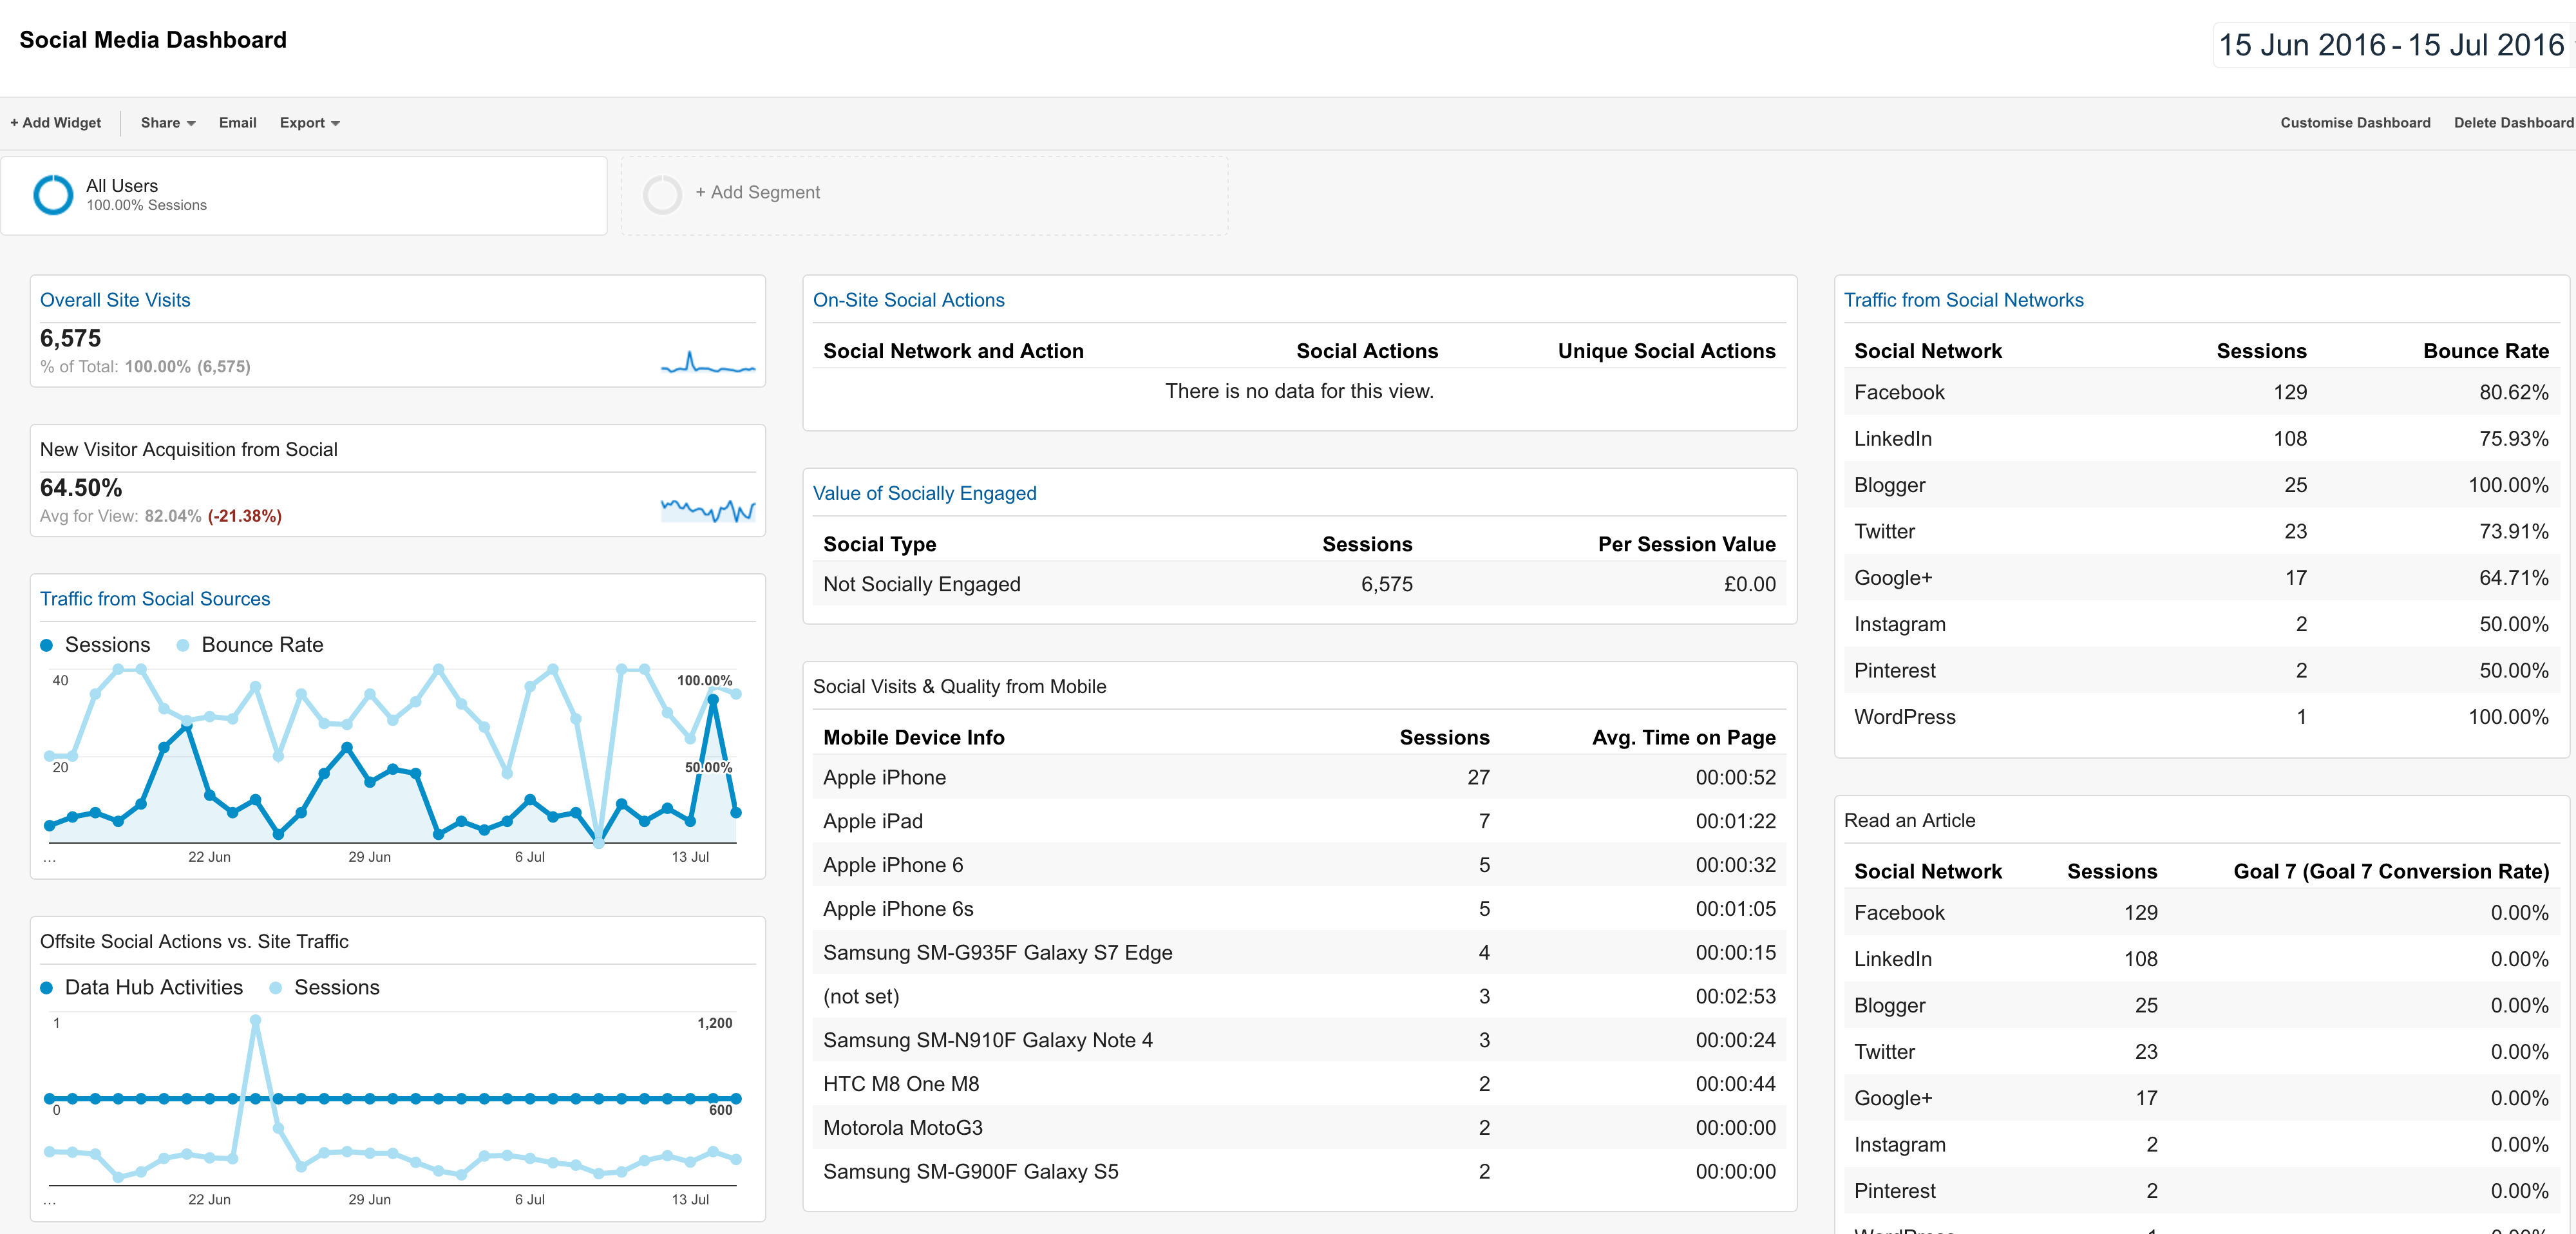The width and height of the screenshot is (2576, 1234).
Task: Click Google+ in the Traffic from Social Networks table
Action: click(1893, 578)
